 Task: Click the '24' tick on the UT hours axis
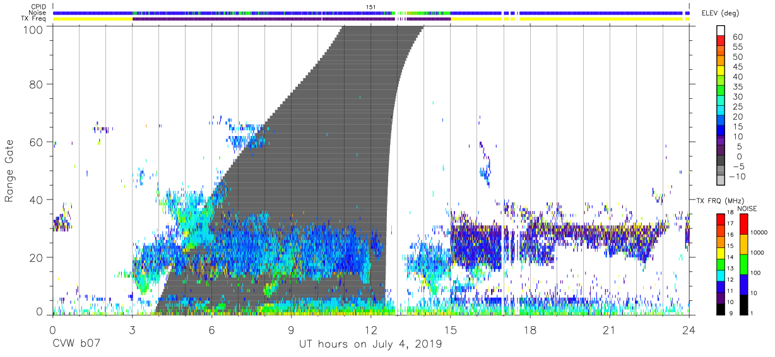click(689, 330)
